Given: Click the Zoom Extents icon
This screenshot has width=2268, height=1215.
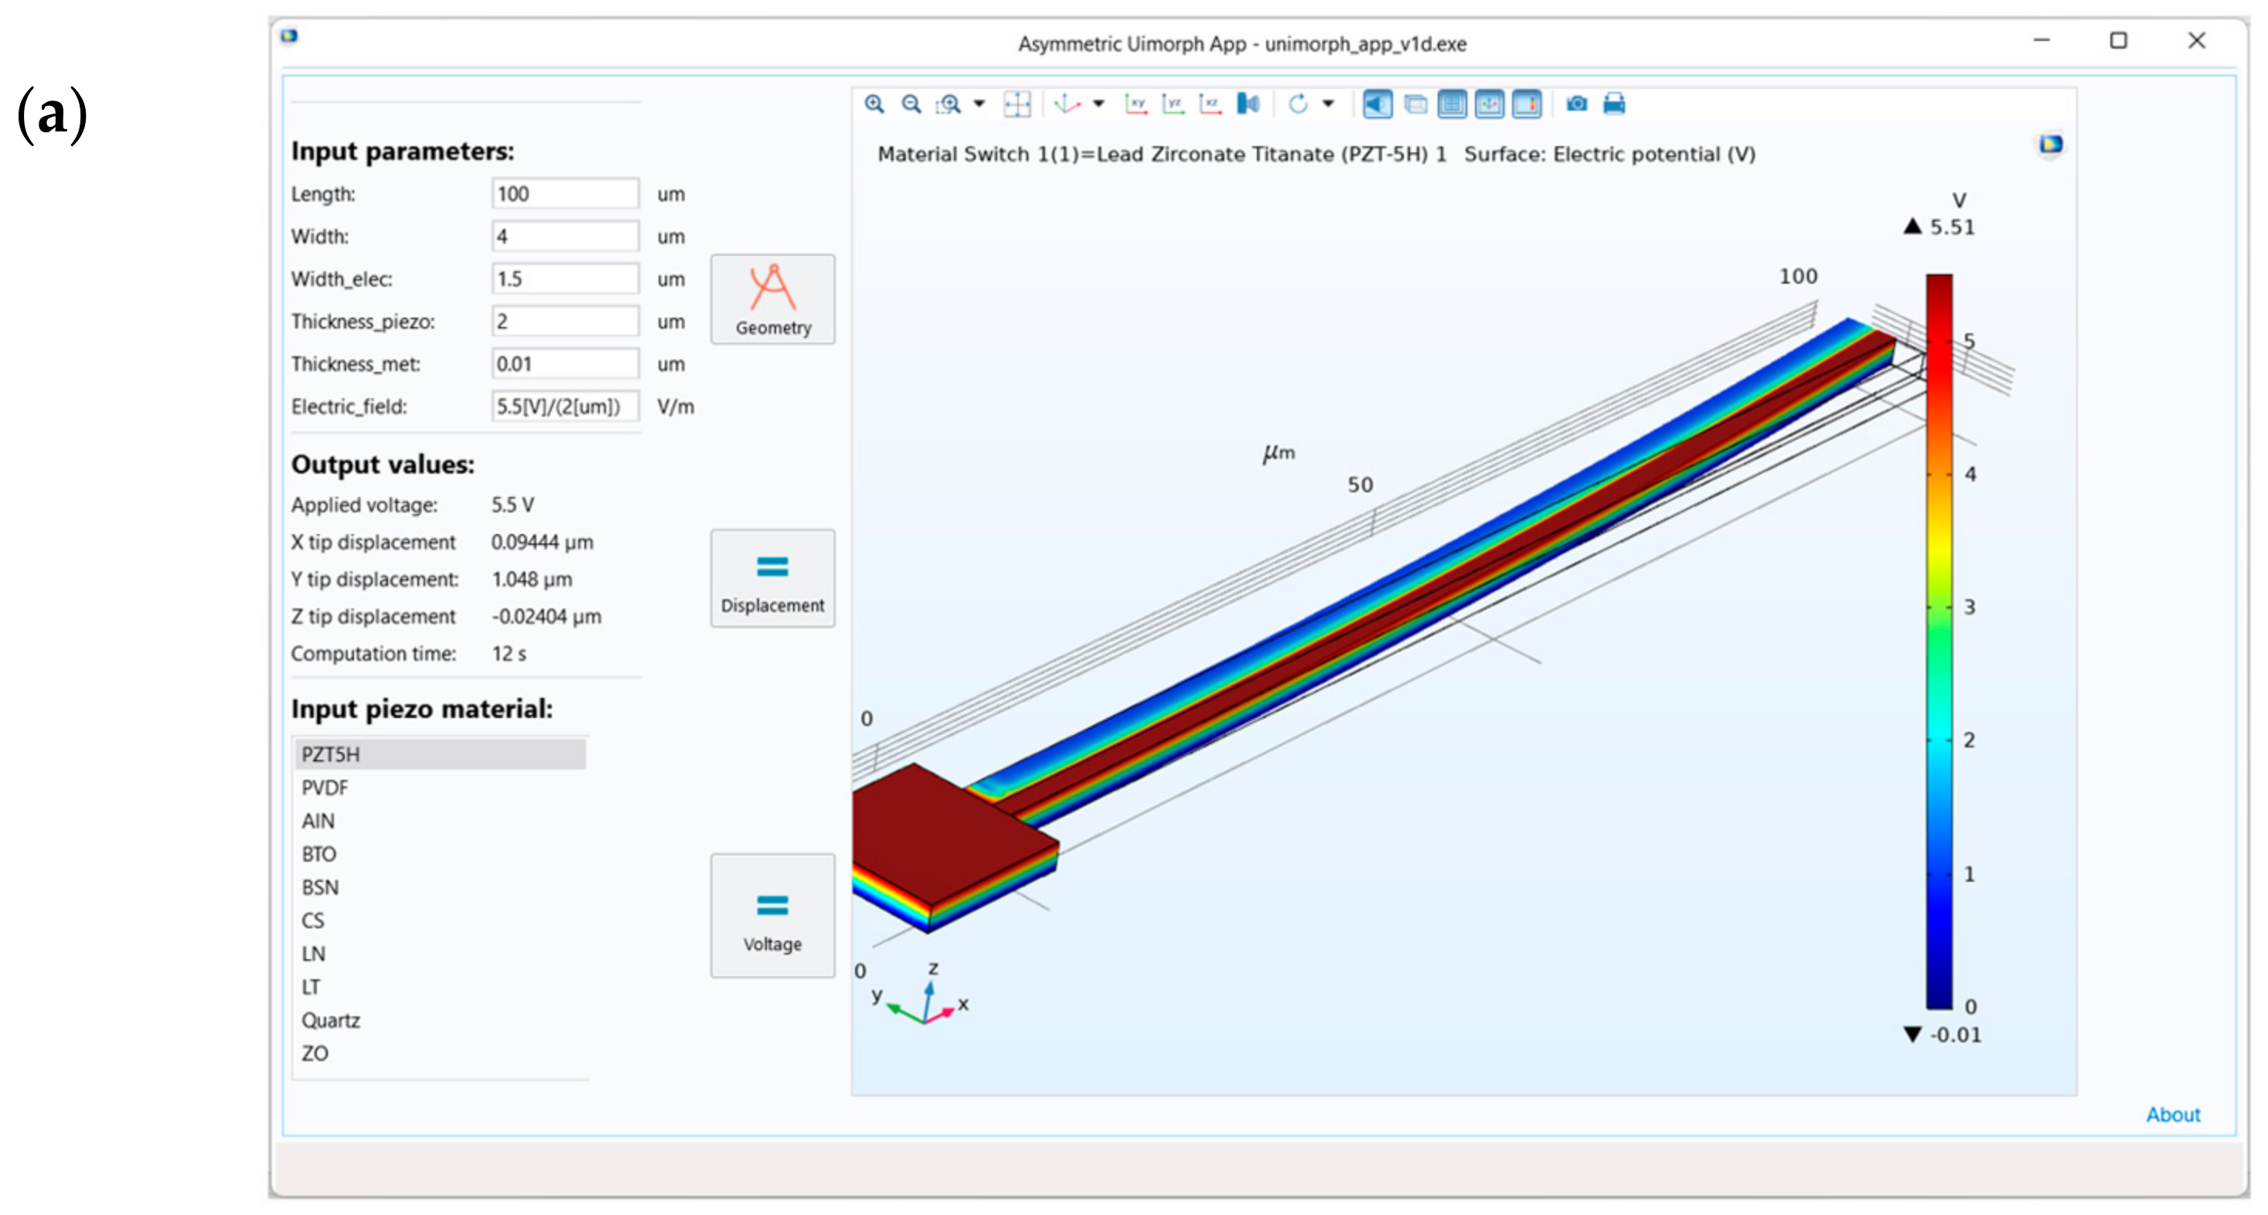Looking at the screenshot, I should tap(1017, 104).
